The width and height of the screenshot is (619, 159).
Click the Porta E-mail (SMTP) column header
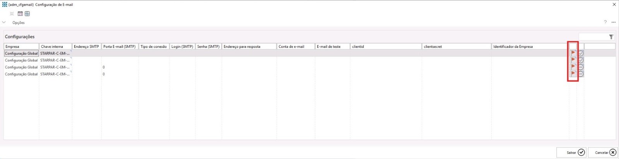[x=120, y=46]
